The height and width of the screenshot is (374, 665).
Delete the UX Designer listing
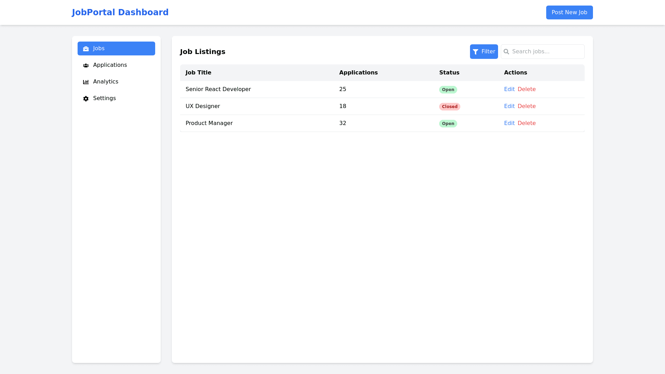point(526,106)
